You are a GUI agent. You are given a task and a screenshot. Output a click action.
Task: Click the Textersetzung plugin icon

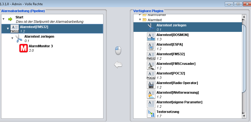pos(151,113)
